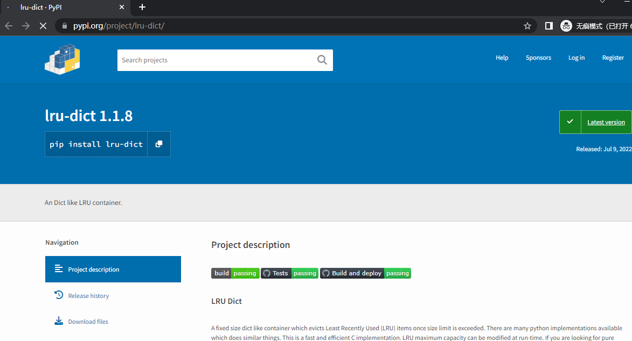This screenshot has width=632, height=341.
Task: Click the PyPI logo
Action: click(62, 59)
